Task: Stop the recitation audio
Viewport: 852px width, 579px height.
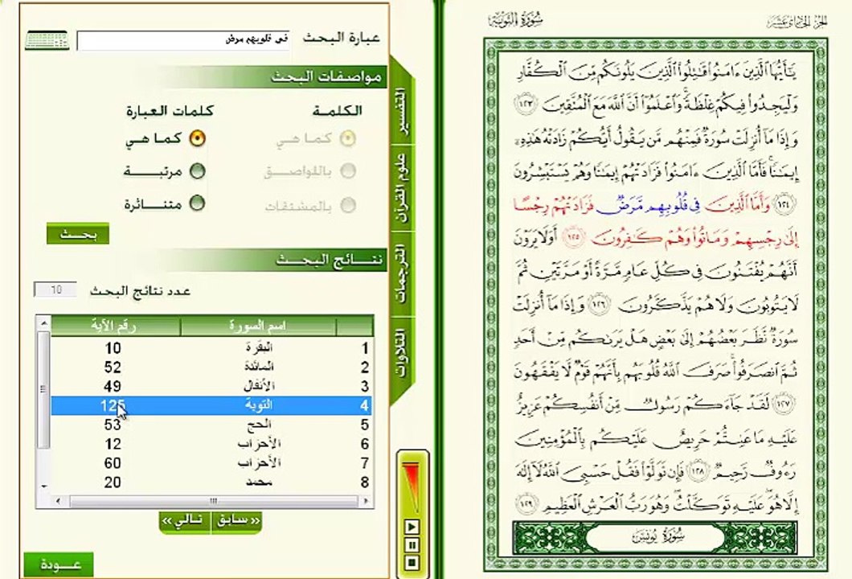Action: (x=412, y=563)
